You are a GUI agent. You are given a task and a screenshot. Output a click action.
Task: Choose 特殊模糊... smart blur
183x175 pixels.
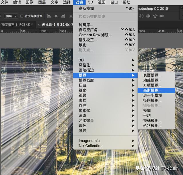click(156, 121)
